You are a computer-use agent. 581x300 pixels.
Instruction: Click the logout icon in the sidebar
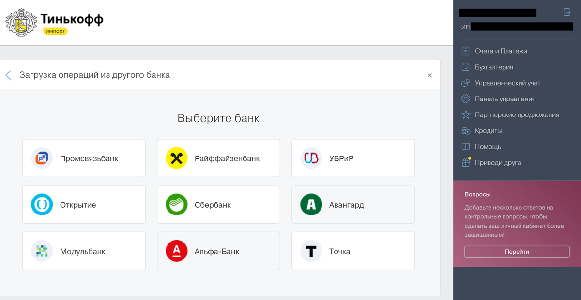coord(567,12)
